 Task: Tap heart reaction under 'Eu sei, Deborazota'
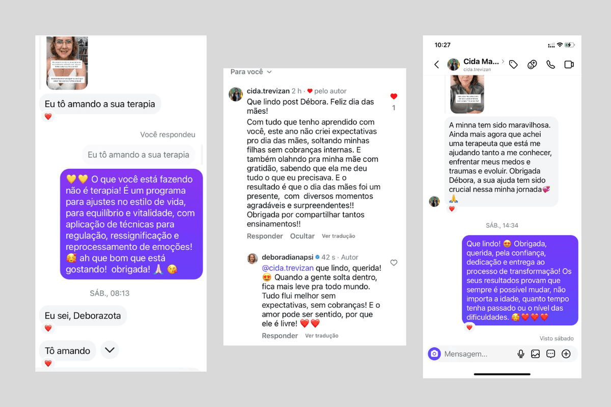point(48,328)
